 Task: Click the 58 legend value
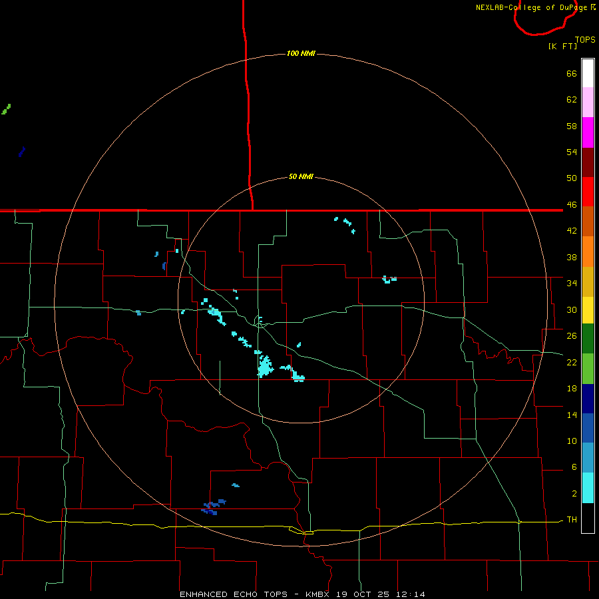point(572,126)
